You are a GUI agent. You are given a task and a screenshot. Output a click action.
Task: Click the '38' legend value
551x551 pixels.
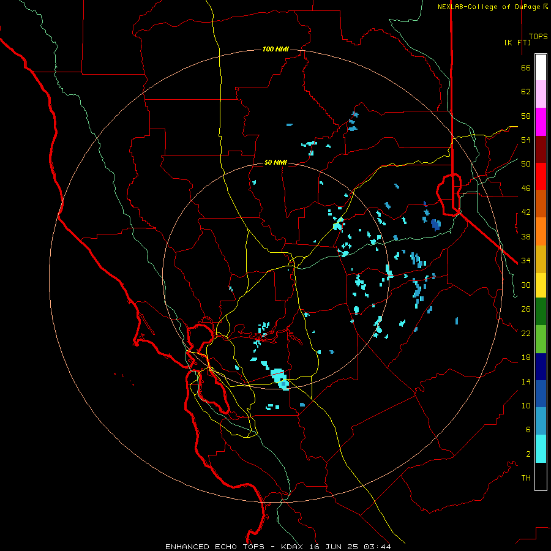click(526, 236)
